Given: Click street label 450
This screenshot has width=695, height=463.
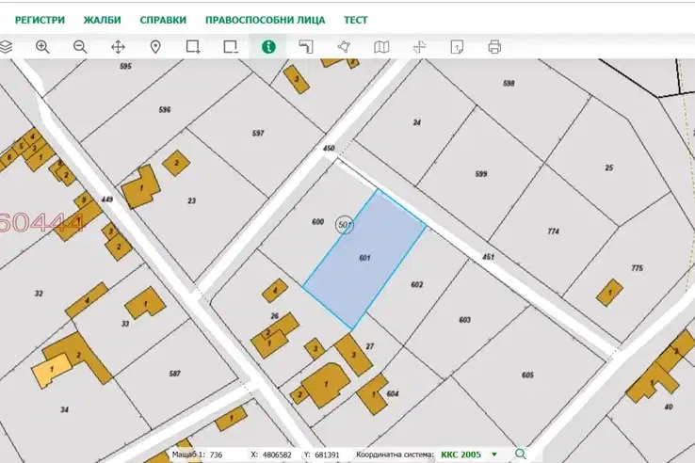Looking at the screenshot, I should (x=329, y=148).
